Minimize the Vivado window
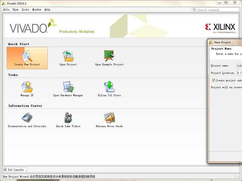The width and height of the screenshot is (242, 181). click(220, 2)
